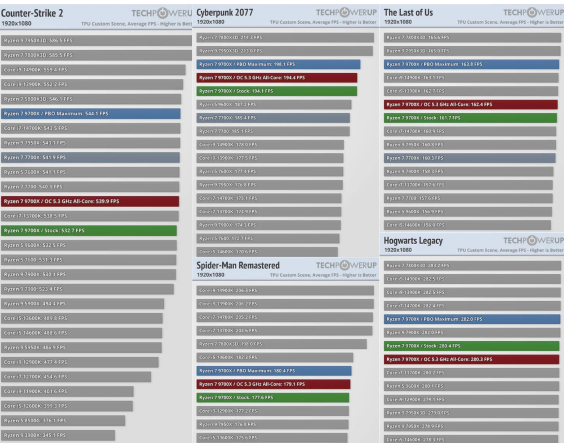
Task: Click the "Ryzen 7 7800X3D: 214.3 FPS" bar
Action: (x=285, y=37)
